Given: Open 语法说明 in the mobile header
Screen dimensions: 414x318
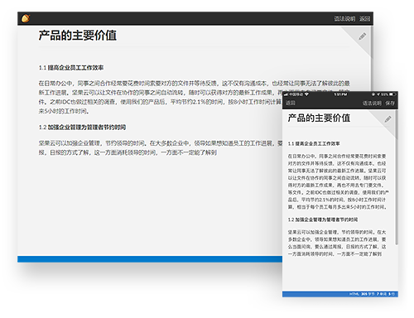Looking at the screenshot, I should click(372, 104).
